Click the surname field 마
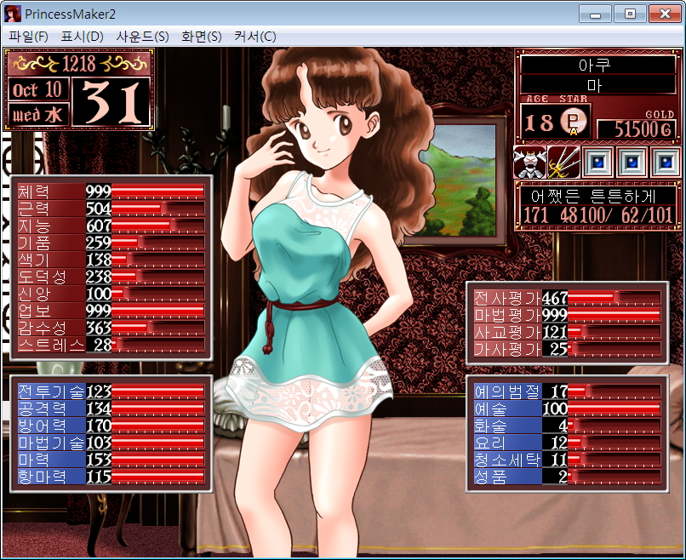 [x=597, y=85]
